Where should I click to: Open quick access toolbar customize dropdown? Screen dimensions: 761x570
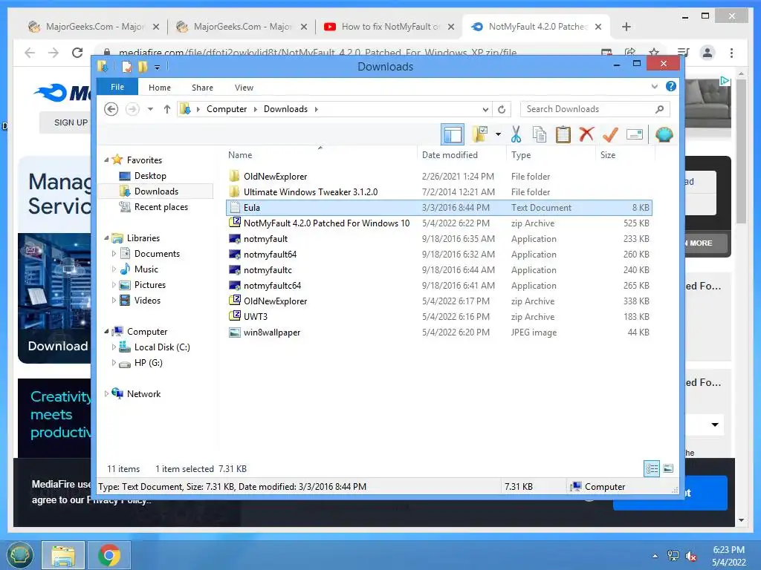[x=157, y=67]
